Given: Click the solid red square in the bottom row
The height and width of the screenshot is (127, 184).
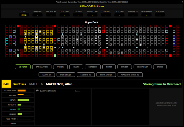Looking at the screenshot, I should pyautogui.click(x=170, y=55).
